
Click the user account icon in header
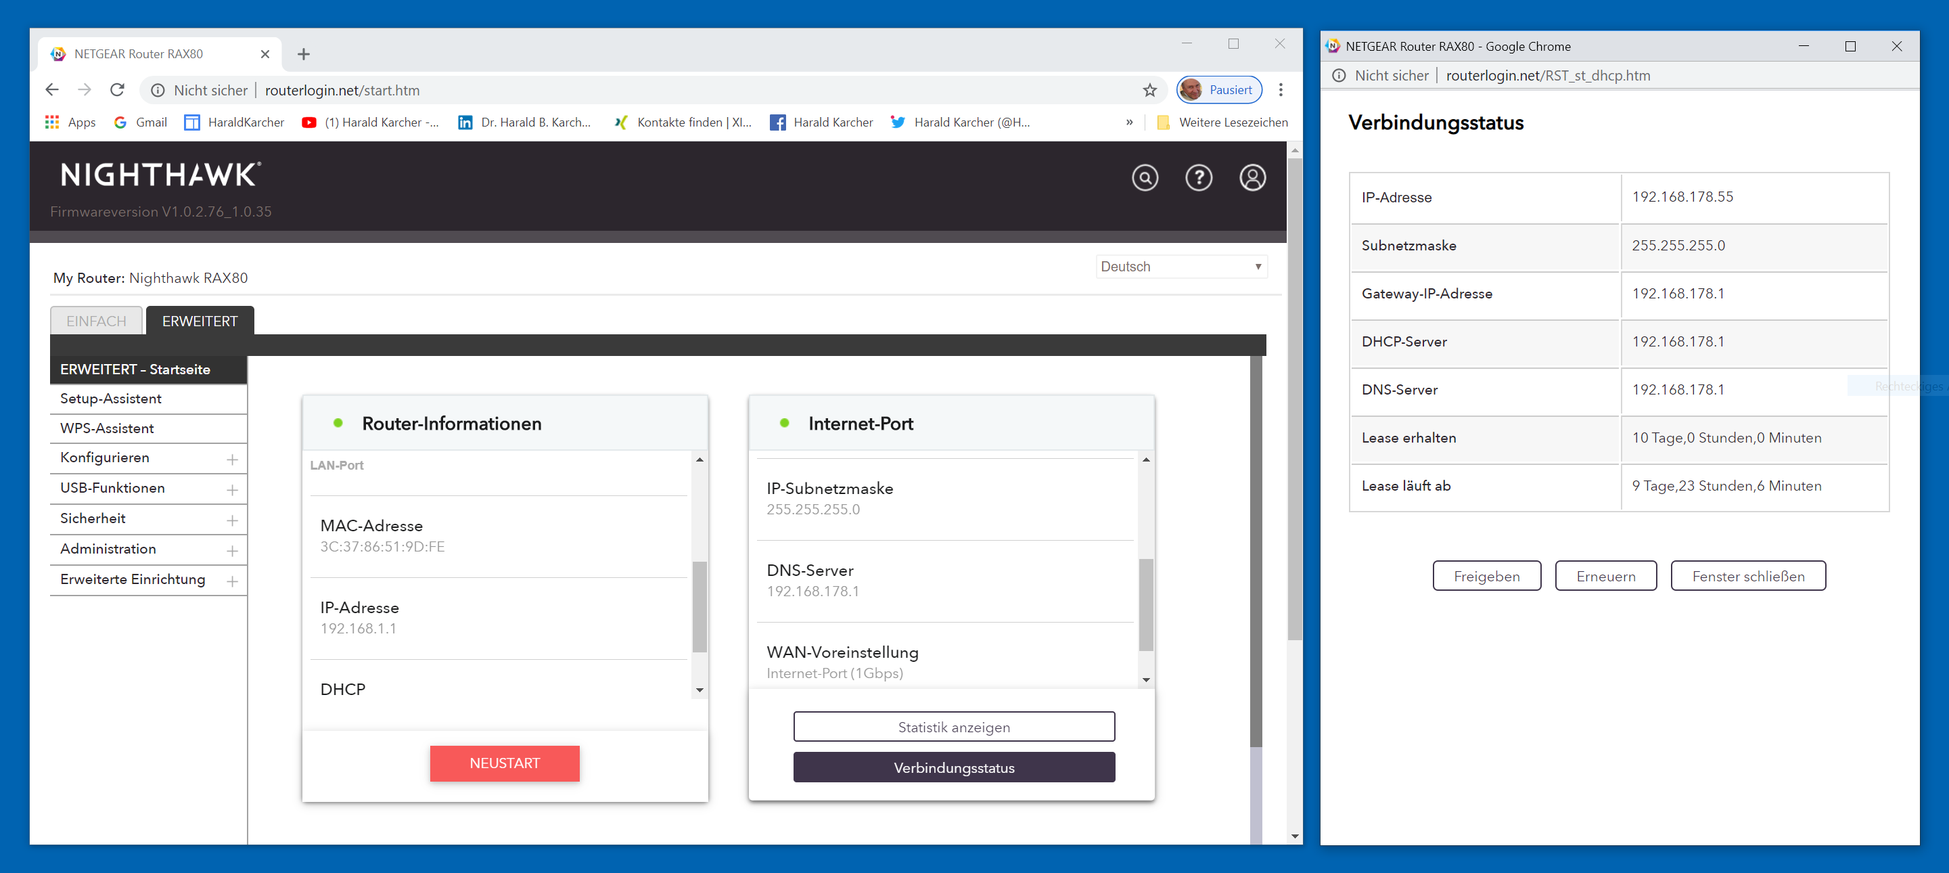[1252, 178]
